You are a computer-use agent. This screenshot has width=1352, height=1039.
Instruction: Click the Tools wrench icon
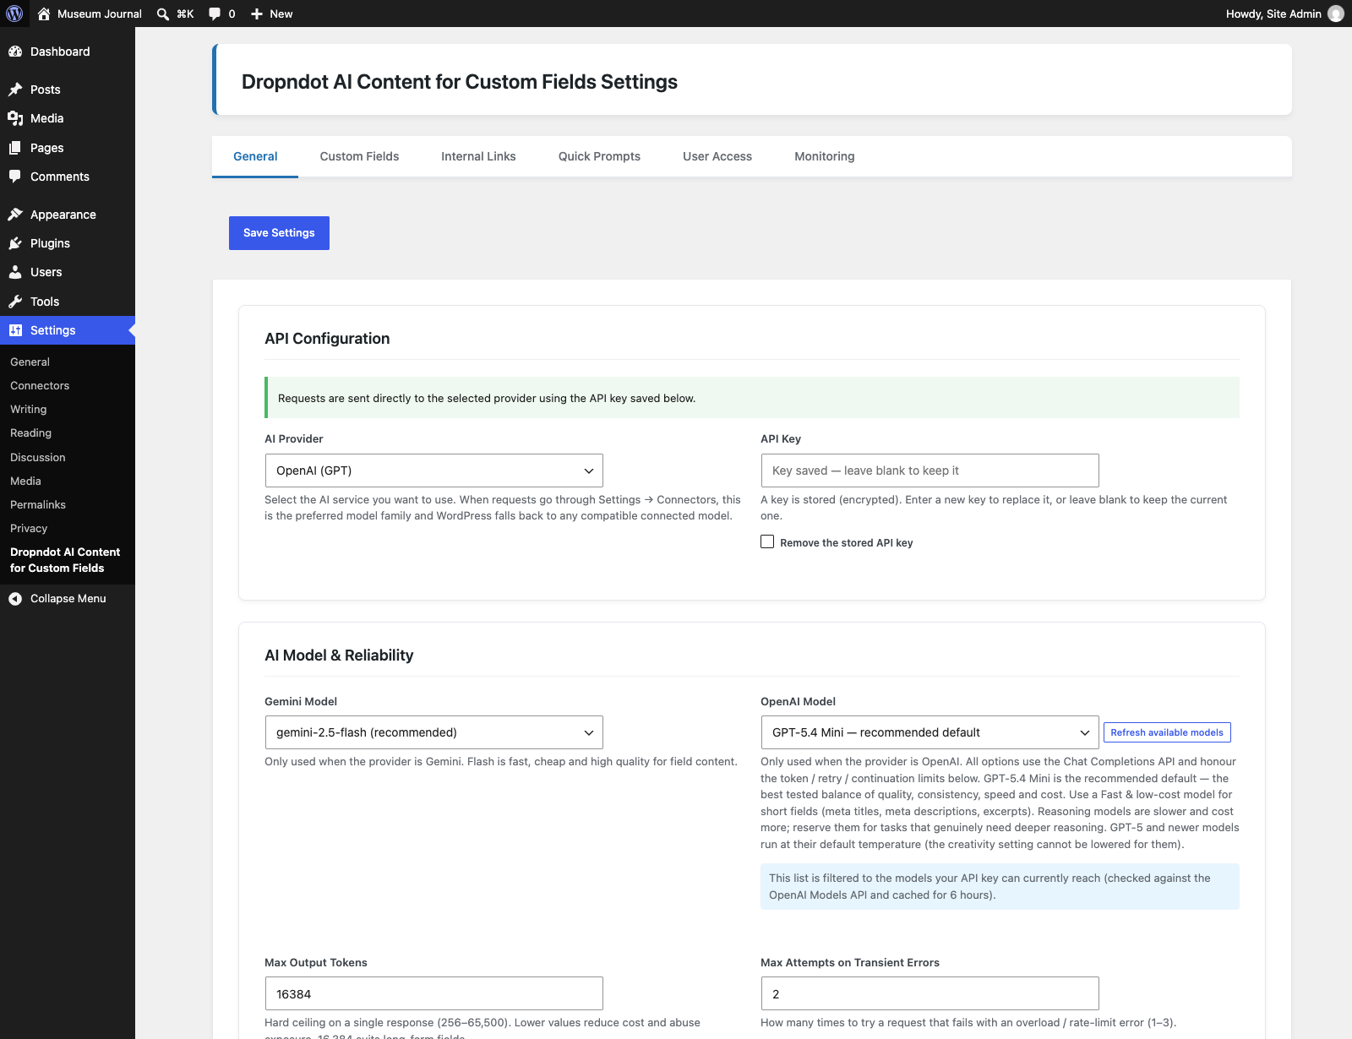pos(15,302)
